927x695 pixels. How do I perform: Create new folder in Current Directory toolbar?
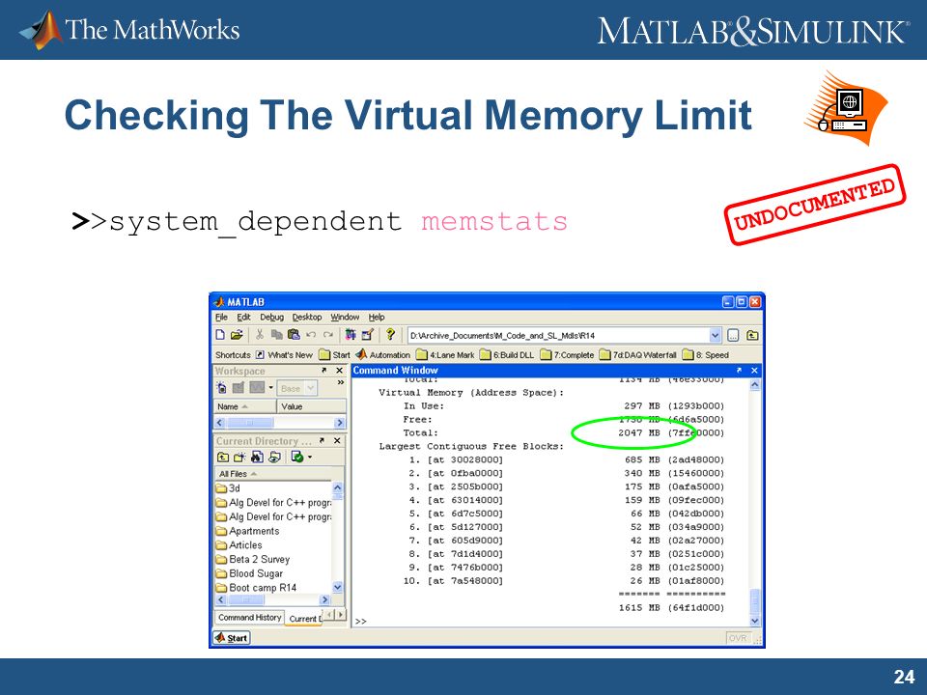pos(239,457)
